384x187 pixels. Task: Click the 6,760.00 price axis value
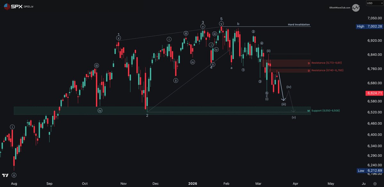click(x=374, y=69)
